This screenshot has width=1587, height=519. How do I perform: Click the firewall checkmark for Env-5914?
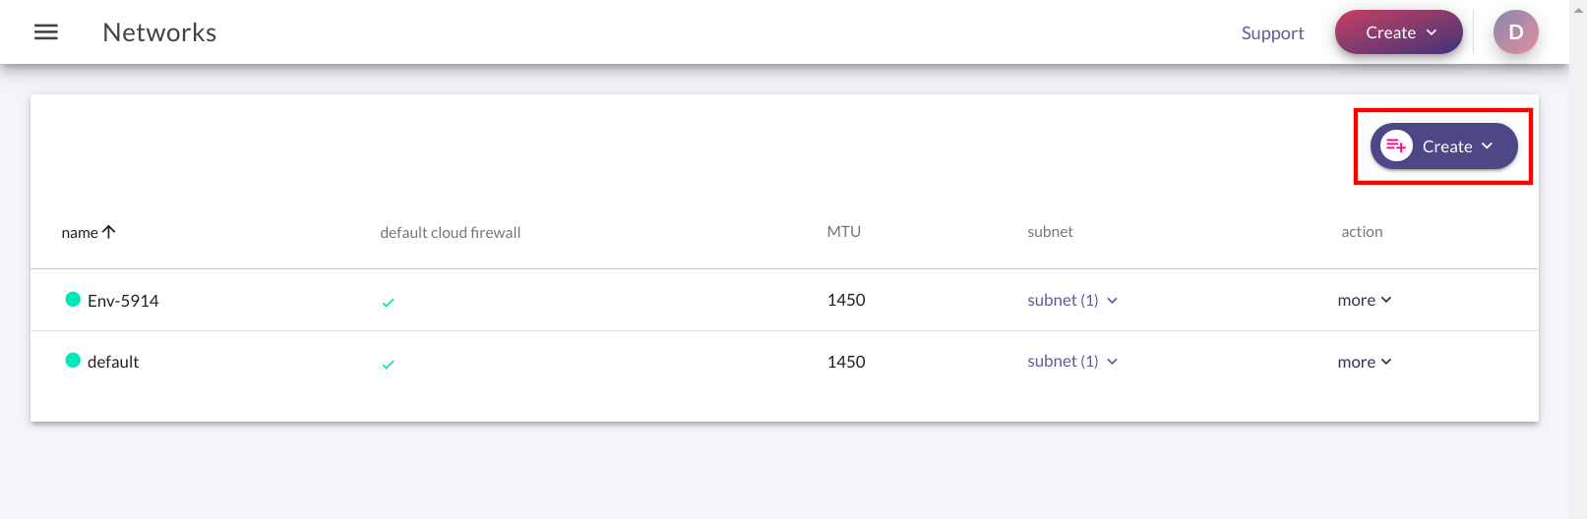389,303
